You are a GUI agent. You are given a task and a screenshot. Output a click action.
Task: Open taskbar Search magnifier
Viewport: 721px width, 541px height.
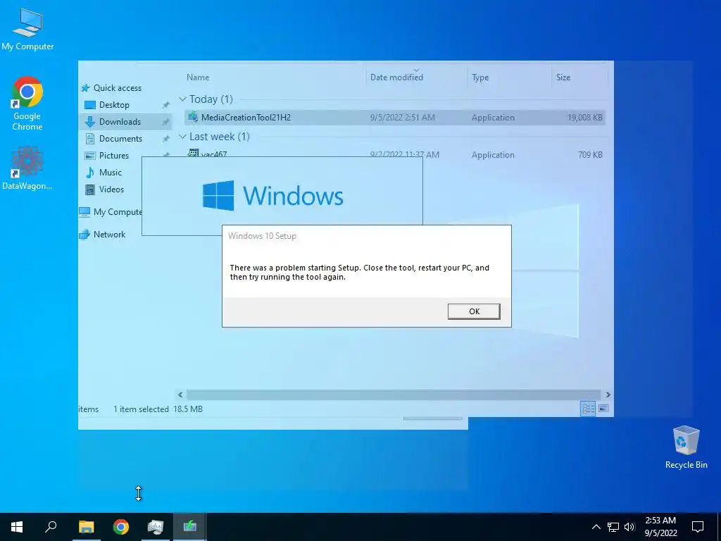pos(51,527)
